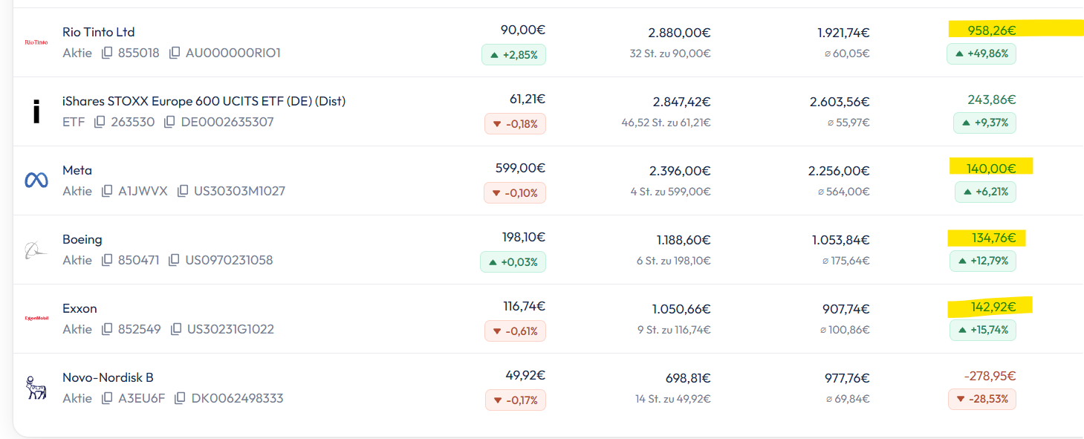Viewport: 1084px width, 439px height.
Task: Copy Novo-Nordisk ISIN DK0062498333
Action: tap(180, 399)
